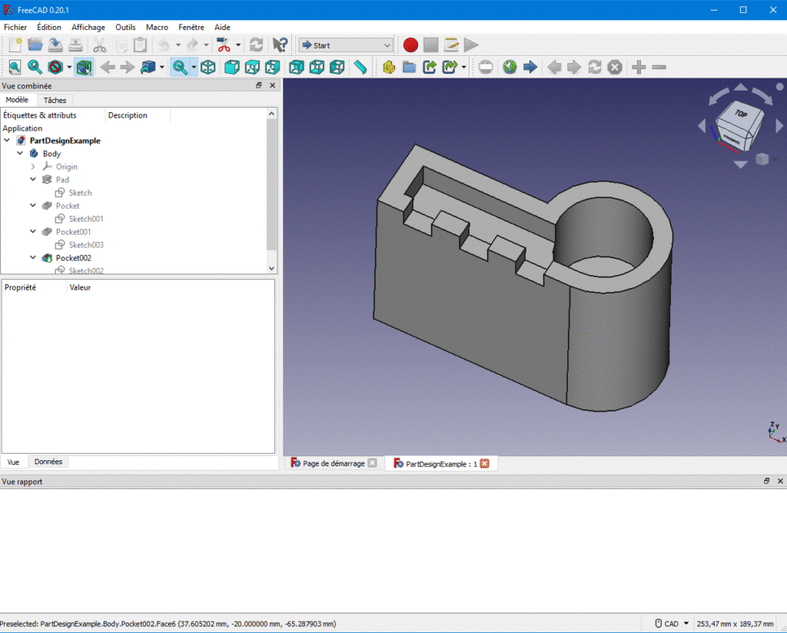The width and height of the screenshot is (787, 633).
Task: Click the Link navigation blue cube icon
Action: (148, 67)
